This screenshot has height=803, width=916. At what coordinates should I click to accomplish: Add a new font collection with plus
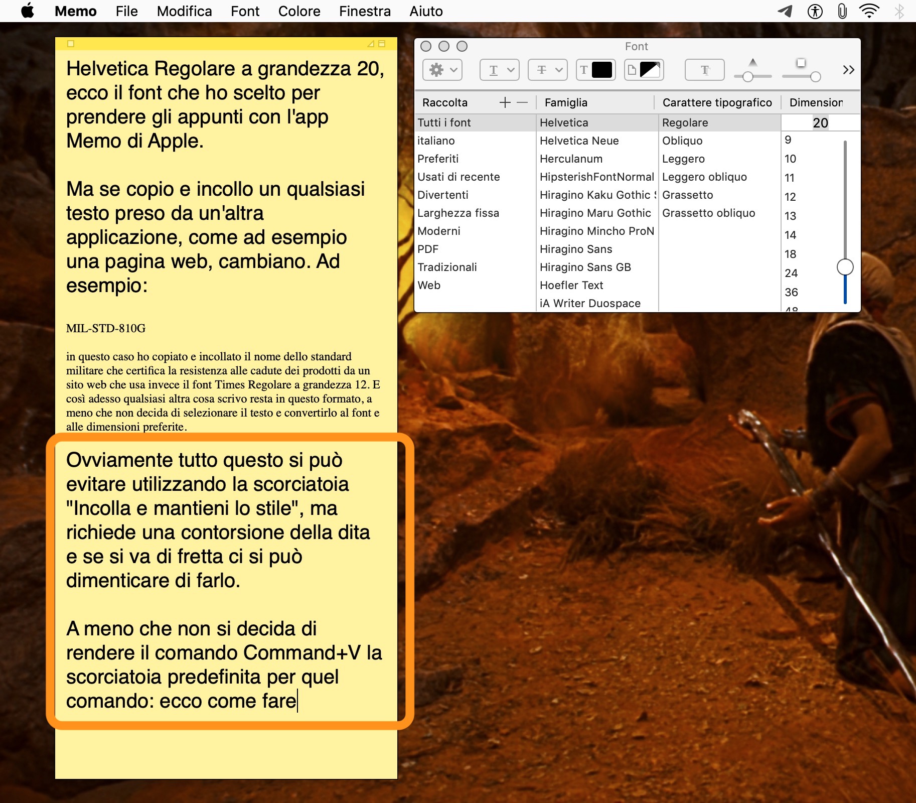tap(505, 102)
